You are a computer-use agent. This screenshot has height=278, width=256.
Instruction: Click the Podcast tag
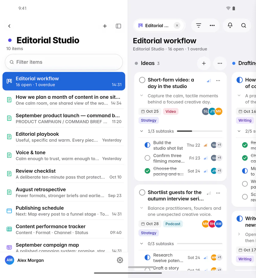click(x=173, y=224)
